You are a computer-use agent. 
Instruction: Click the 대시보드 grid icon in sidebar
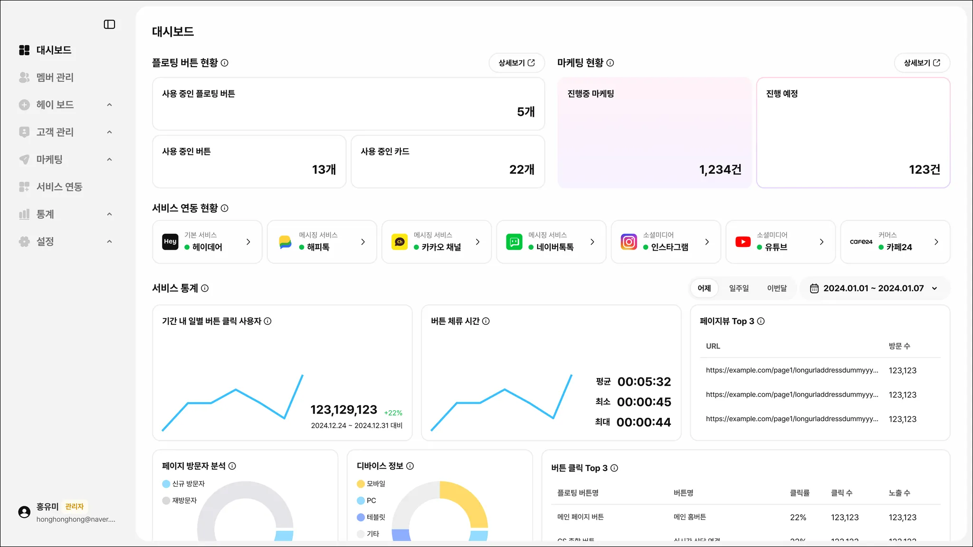pyautogui.click(x=24, y=50)
